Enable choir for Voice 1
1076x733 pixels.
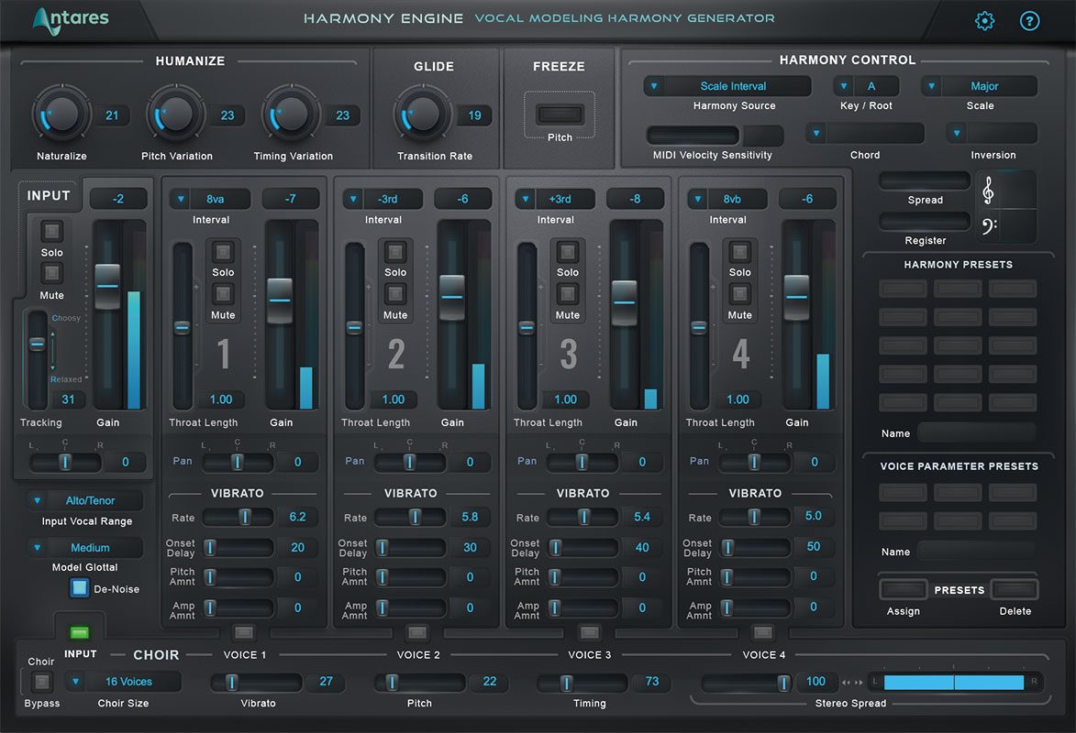click(x=244, y=631)
